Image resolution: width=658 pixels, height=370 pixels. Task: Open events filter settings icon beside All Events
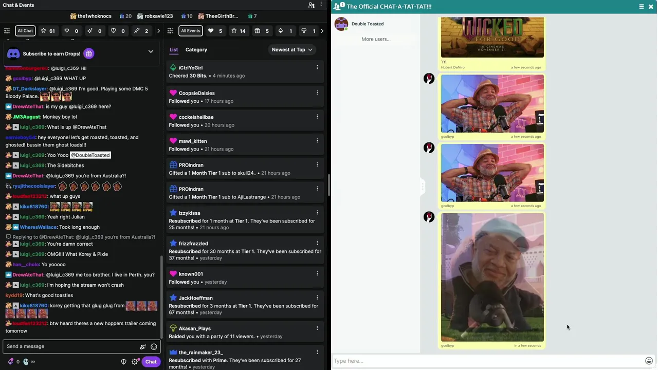pyautogui.click(x=170, y=31)
